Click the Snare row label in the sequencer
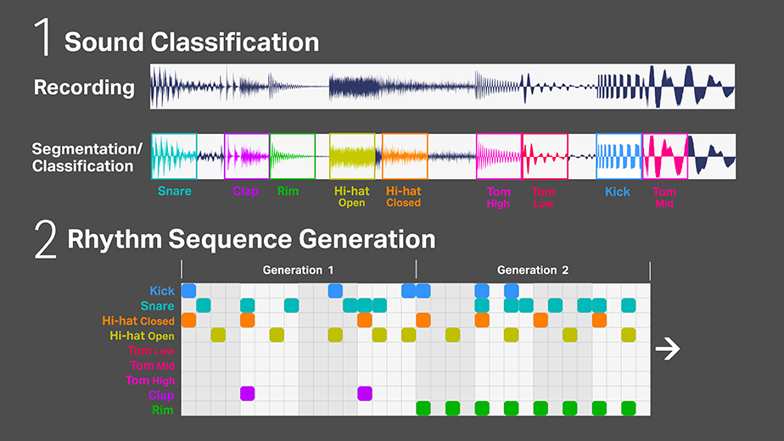Viewport: 784px width, 441px height. pyautogui.click(x=158, y=306)
